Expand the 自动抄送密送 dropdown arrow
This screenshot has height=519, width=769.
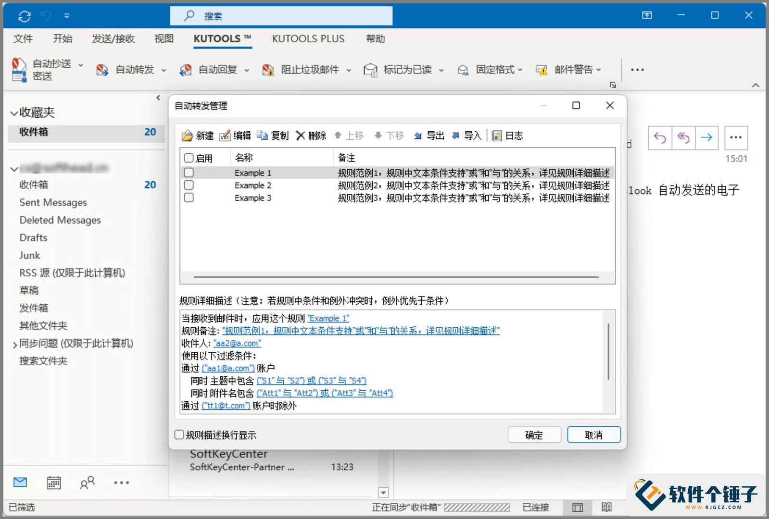click(x=81, y=65)
